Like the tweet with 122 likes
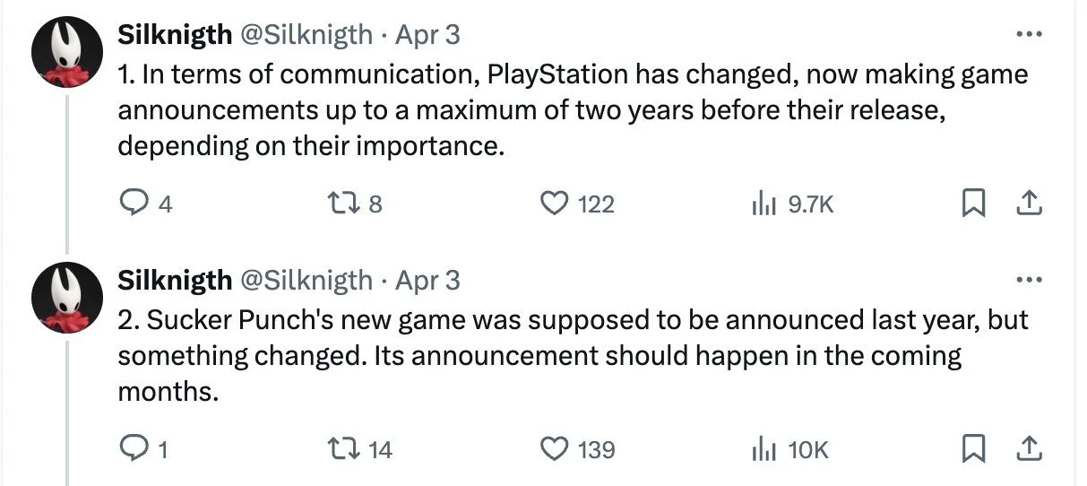The height and width of the screenshot is (486, 1087). 555,204
